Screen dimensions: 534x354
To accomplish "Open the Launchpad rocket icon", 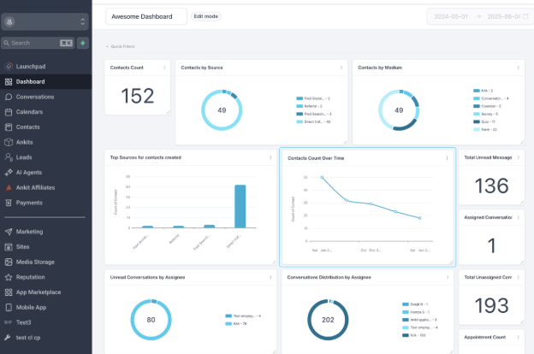I will pyautogui.click(x=9, y=67).
